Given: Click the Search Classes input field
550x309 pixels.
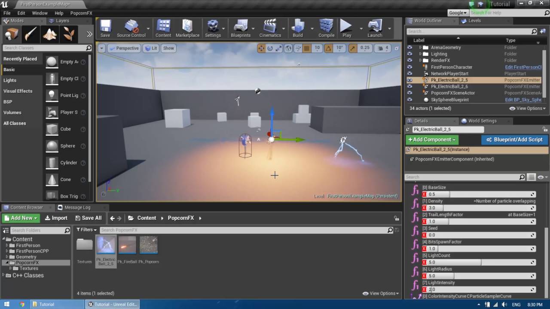Looking at the screenshot, I should click(x=45, y=48).
